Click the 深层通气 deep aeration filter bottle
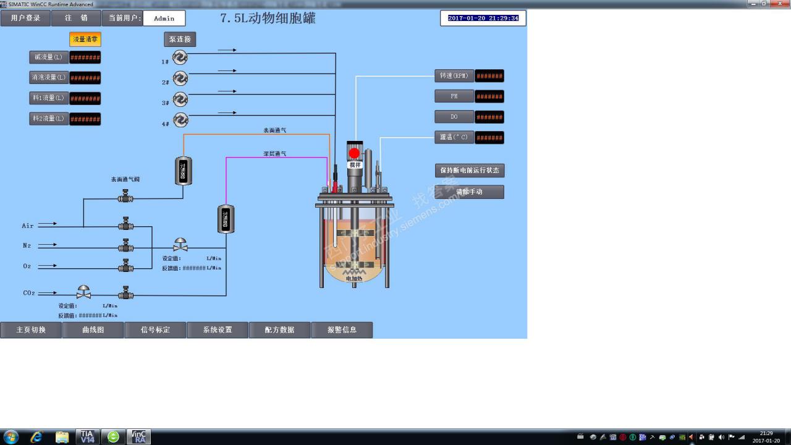Screen dimensions: 791x445 pos(226,218)
